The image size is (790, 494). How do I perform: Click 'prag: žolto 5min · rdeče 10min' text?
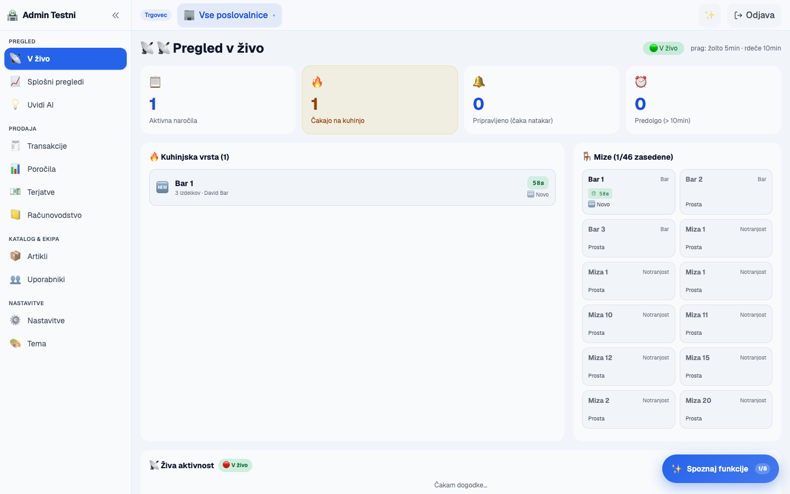[736, 48]
